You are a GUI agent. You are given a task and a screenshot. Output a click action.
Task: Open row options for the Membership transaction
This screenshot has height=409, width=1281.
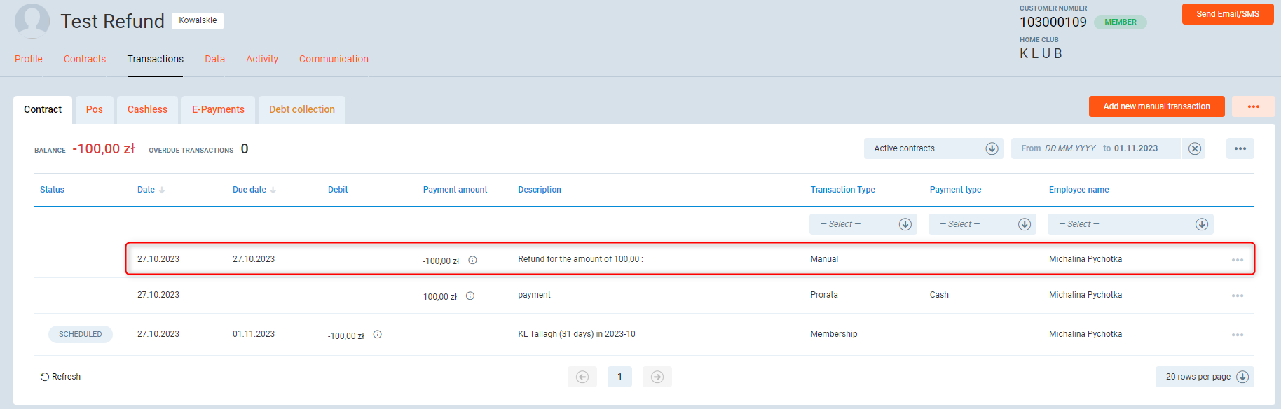pyautogui.click(x=1237, y=335)
